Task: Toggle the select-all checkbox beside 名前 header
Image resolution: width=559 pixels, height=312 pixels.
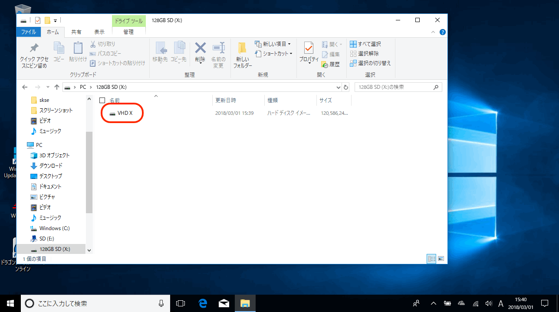Action: coord(102,101)
